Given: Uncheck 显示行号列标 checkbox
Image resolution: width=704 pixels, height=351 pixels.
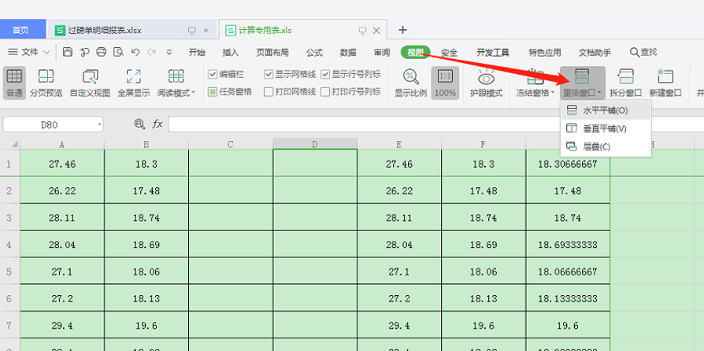Looking at the screenshot, I should click(x=325, y=75).
